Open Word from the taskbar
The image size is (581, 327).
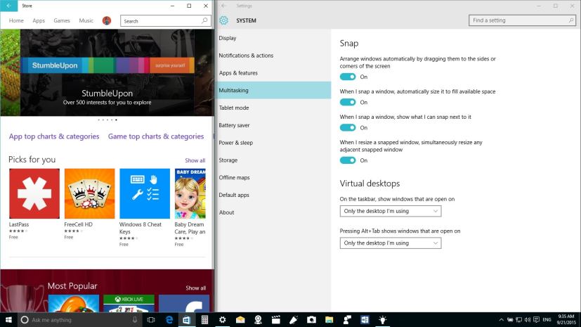coord(365,319)
